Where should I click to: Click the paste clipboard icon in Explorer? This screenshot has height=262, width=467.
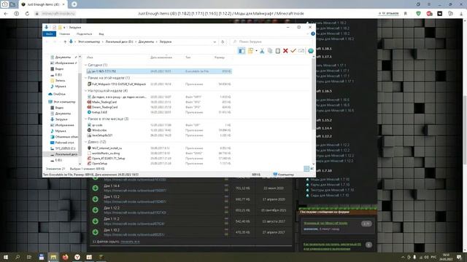[x=277, y=51]
